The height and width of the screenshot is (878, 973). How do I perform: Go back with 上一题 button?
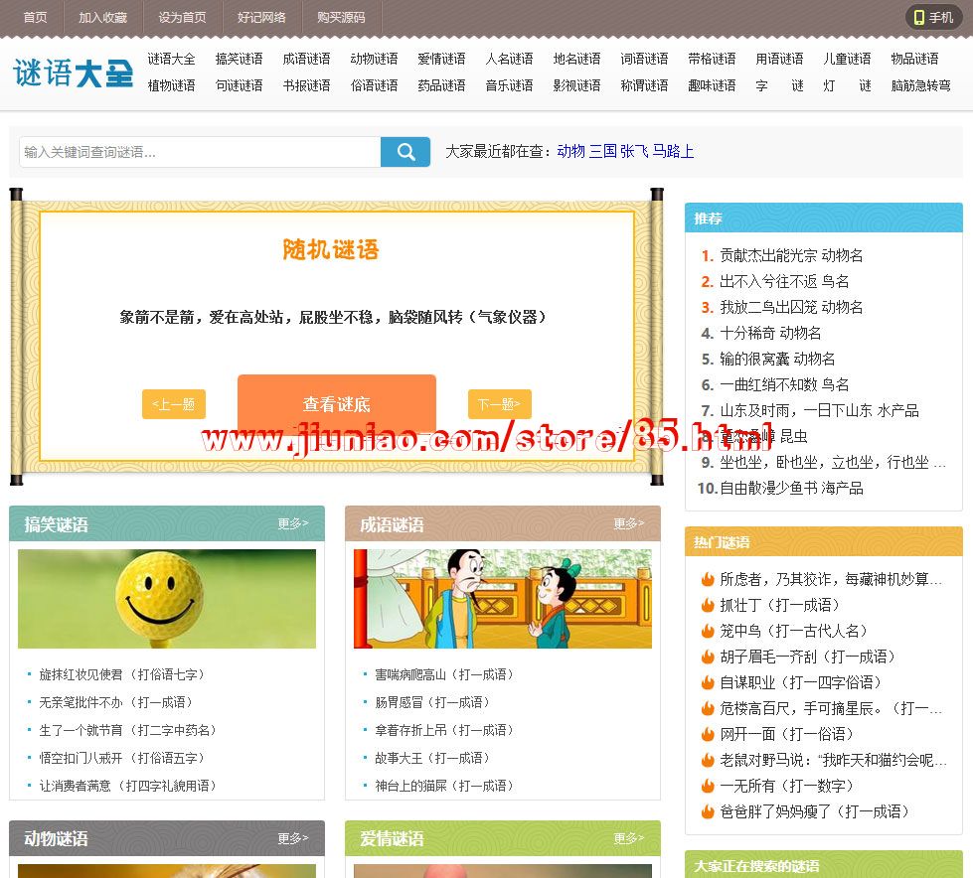[174, 404]
